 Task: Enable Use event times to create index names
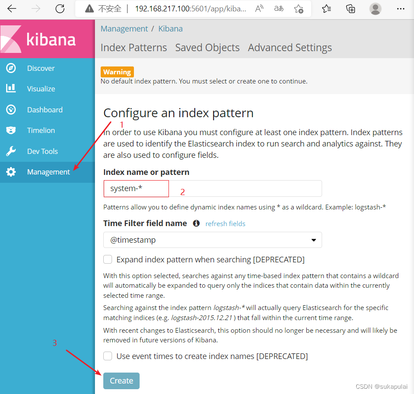(108, 356)
